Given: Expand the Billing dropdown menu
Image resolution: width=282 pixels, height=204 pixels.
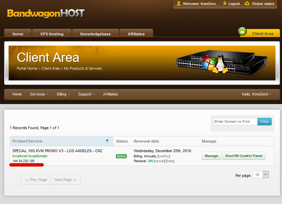Looking at the screenshot, I should (x=63, y=94).
